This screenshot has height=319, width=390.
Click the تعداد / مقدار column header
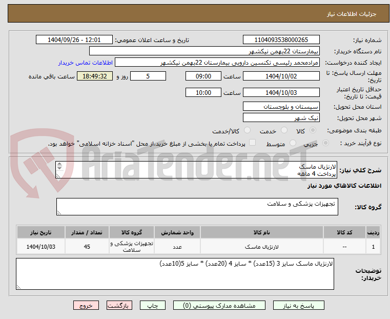87,232
